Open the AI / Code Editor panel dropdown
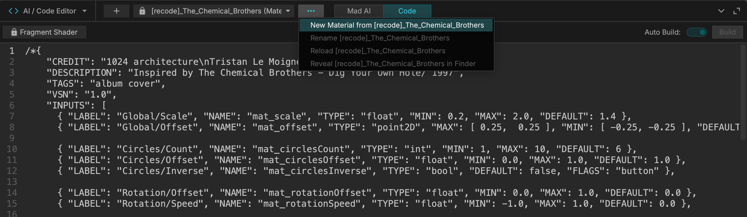This screenshot has width=747, height=217. [84, 11]
